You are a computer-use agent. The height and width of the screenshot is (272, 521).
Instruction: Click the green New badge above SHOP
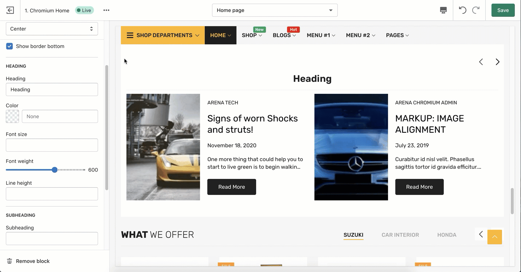[259, 29]
